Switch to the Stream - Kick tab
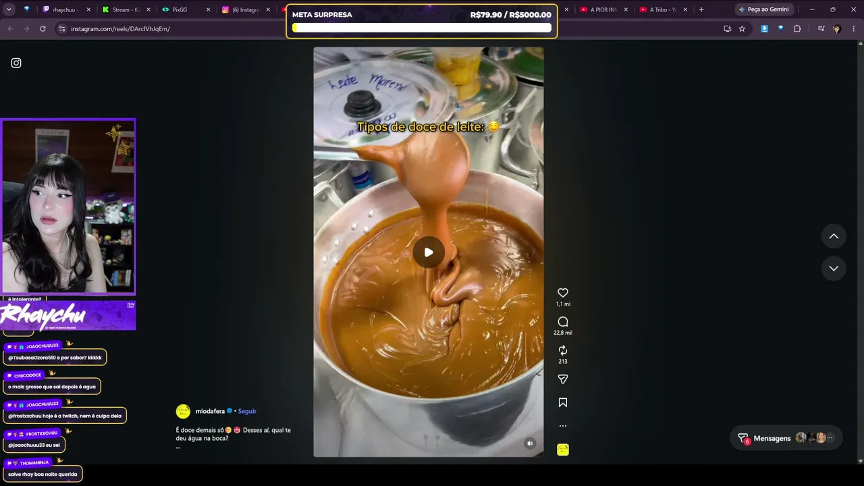Image resolution: width=864 pixels, height=486 pixels. click(126, 9)
